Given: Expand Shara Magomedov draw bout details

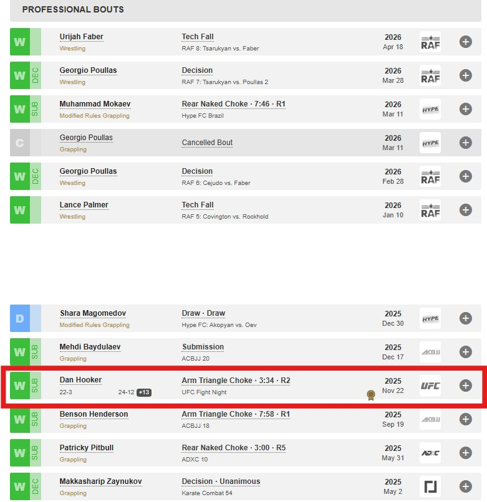Looking at the screenshot, I should (465, 318).
